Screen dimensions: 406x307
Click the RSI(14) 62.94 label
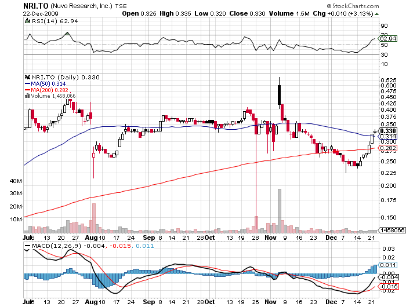tap(55, 21)
